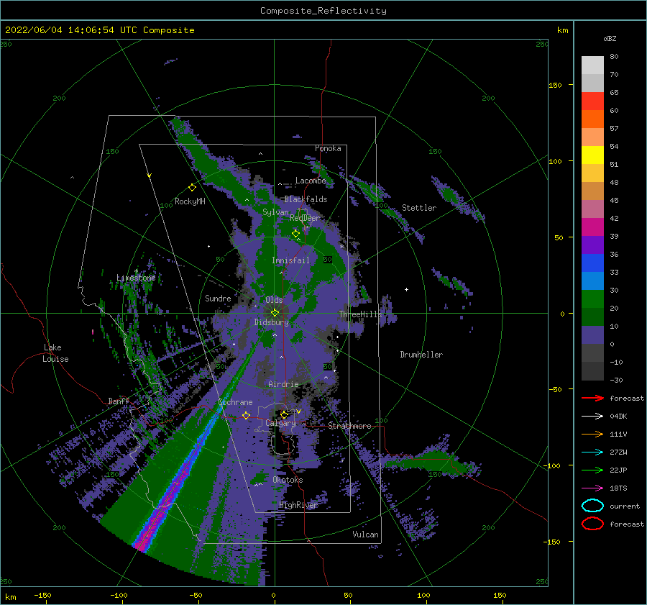Pick the orange 57-60 dBZ swatch

(592, 119)
